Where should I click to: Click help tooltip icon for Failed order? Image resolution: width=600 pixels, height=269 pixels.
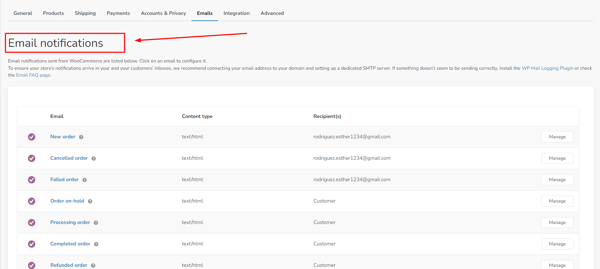tap(85, 180)
